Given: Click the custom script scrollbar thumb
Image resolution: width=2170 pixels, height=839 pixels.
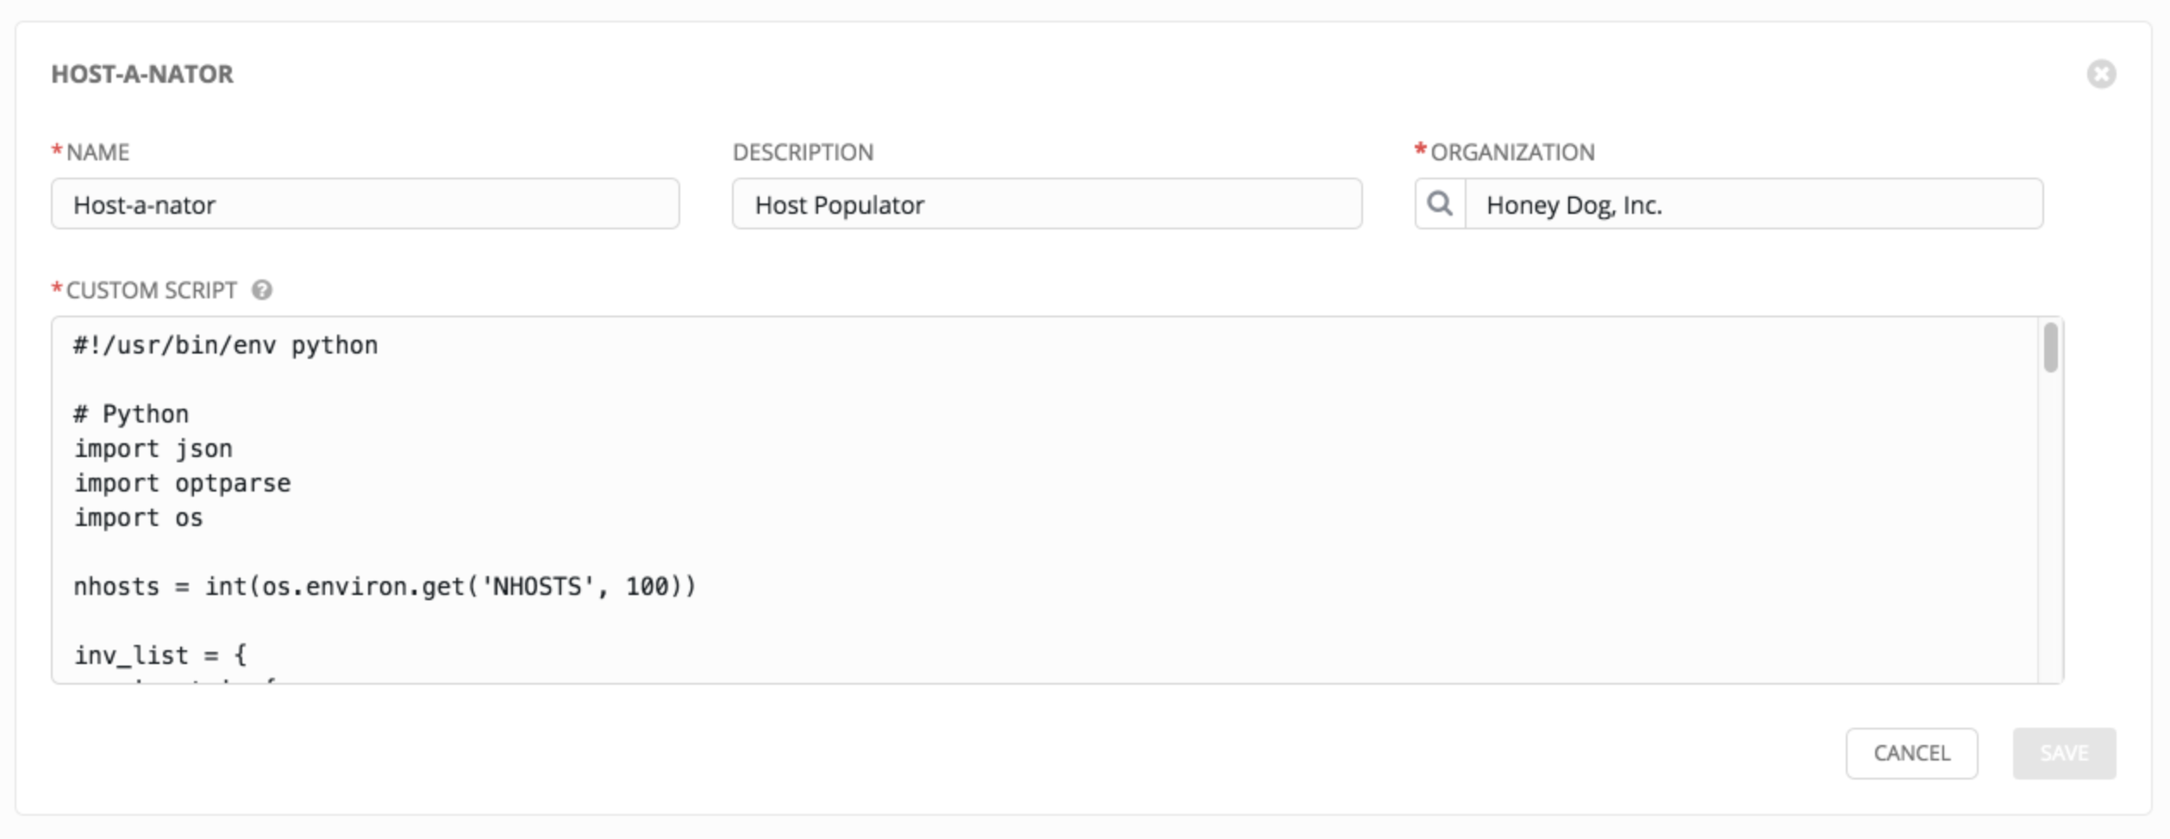Looking at the screenshot, I should click(2049, 347).
